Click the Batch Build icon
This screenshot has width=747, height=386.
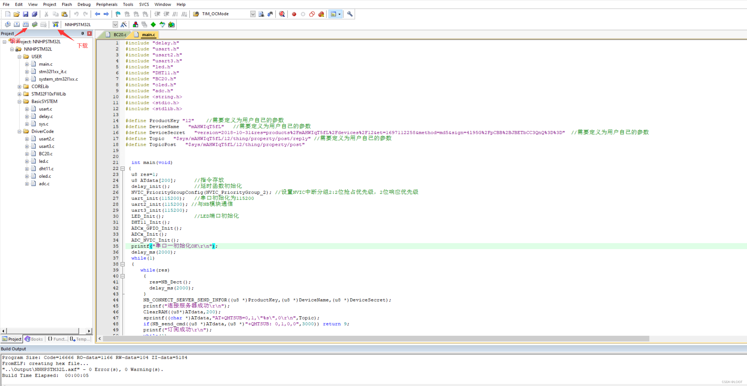35,24
